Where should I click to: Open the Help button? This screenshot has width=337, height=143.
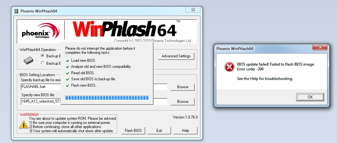click(185, 131)
